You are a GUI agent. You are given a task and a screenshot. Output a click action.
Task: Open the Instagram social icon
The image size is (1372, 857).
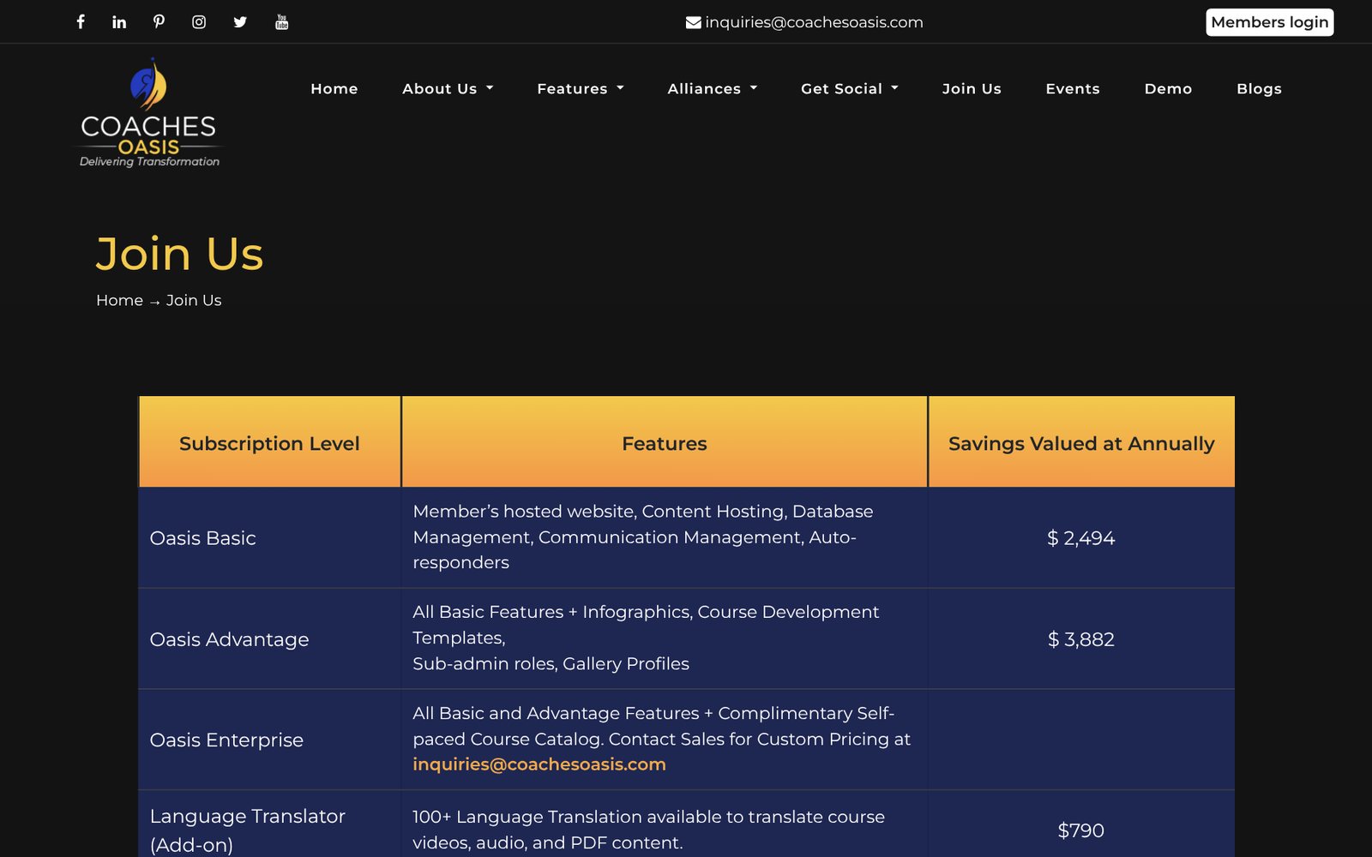click(199, 21)
